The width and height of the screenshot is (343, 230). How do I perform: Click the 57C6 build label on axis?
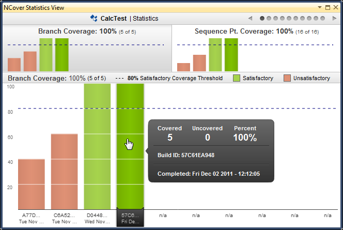[x=130, y=218]
